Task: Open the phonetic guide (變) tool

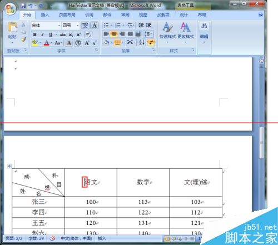Action: (85, 25)
